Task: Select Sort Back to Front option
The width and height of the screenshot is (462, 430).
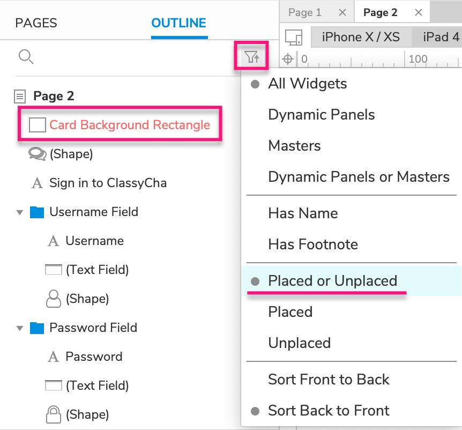Action: [329, 411]
